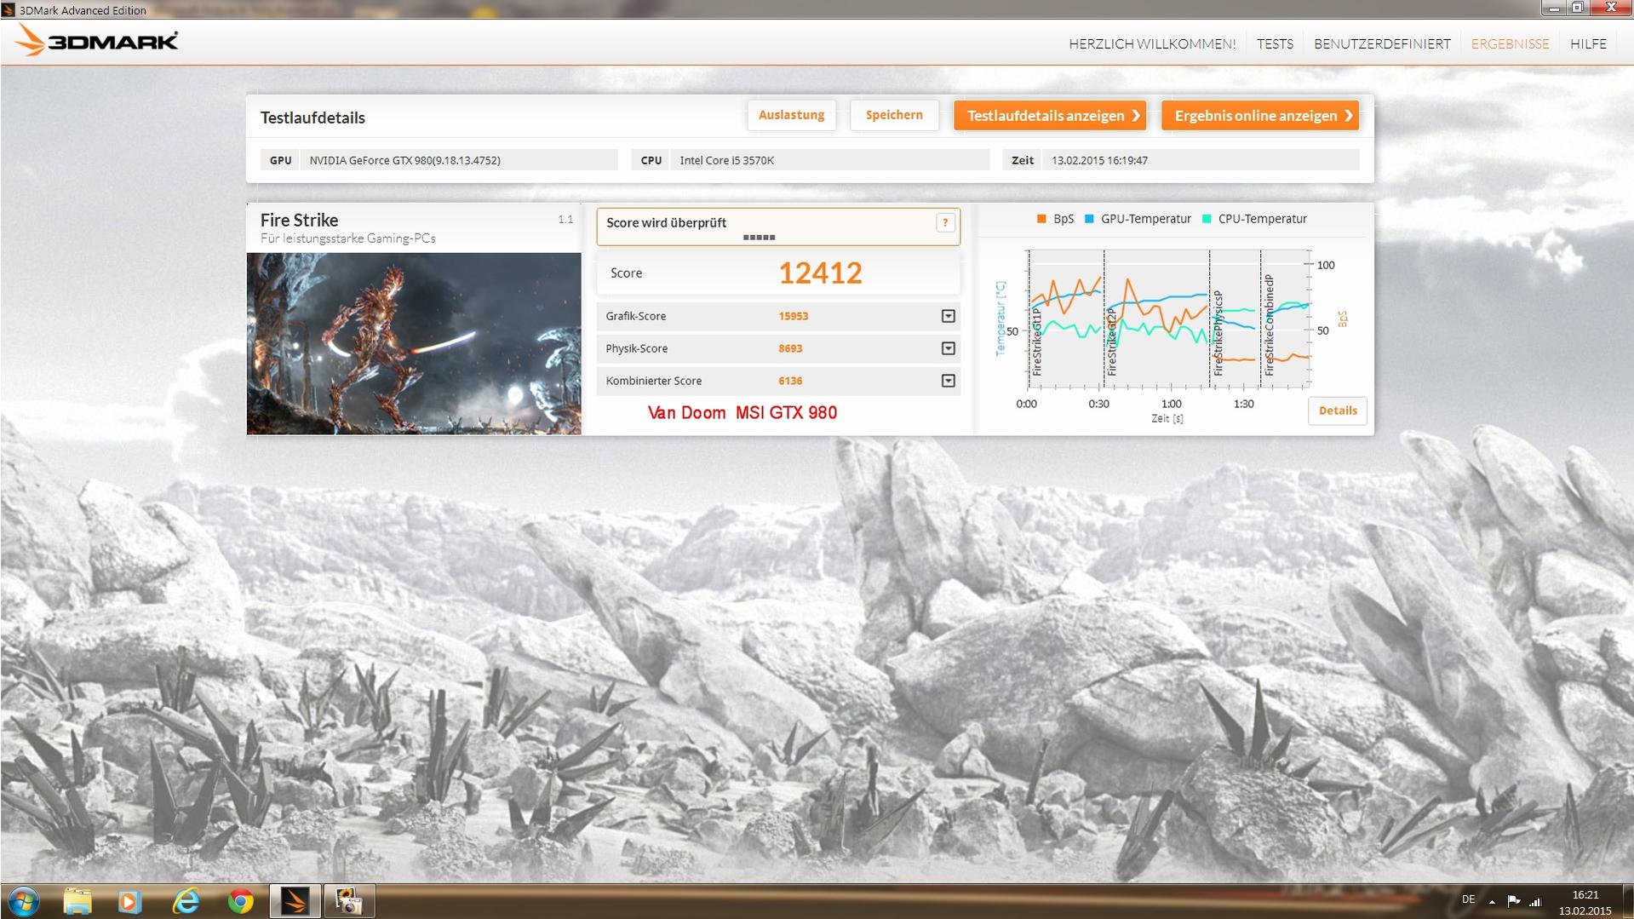Click Kombinierter Score value 6136
The width and height of the screenshot is (1634, 919).
[x=790, y=381]
